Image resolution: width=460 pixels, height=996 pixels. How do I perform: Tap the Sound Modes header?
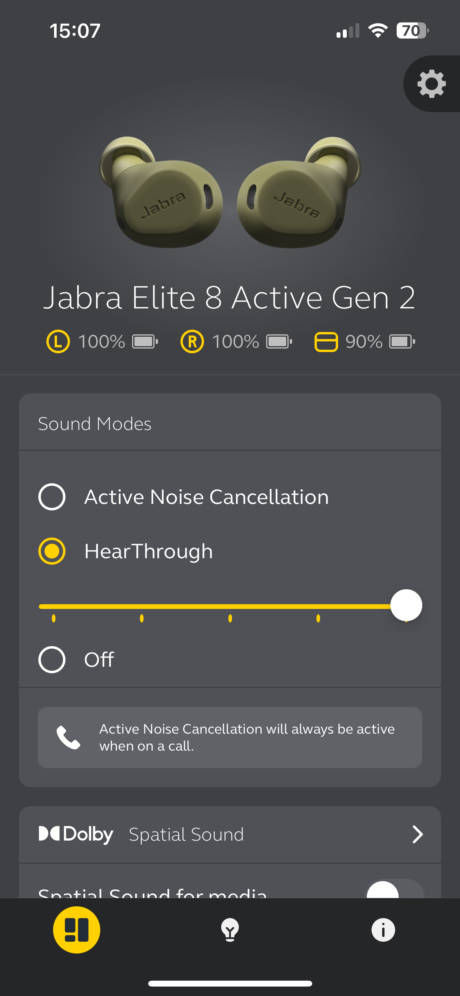pyautogui.click(x=95, y=424)
